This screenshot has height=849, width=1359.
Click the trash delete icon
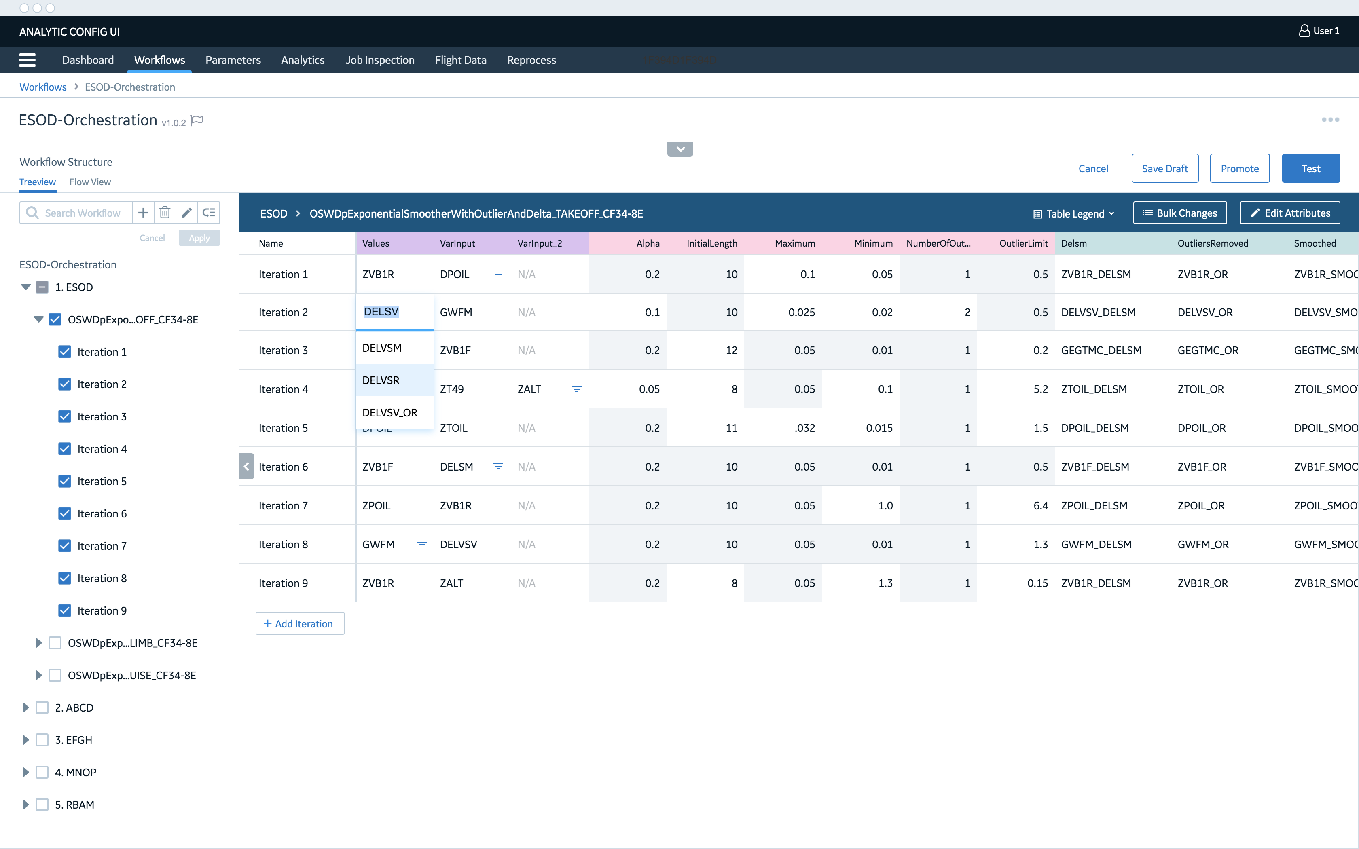165,213
